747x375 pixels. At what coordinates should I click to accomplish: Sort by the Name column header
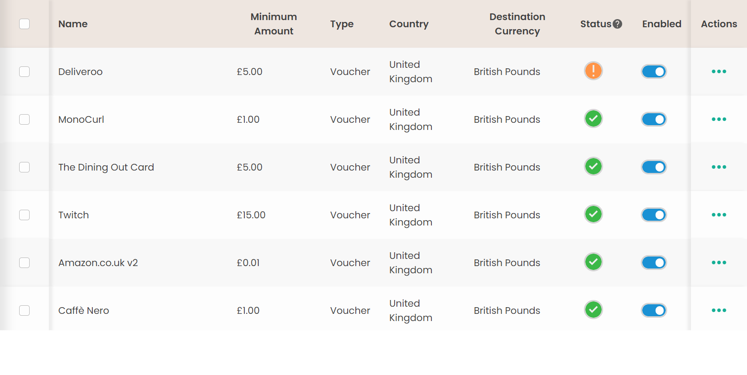click(73, 24)
